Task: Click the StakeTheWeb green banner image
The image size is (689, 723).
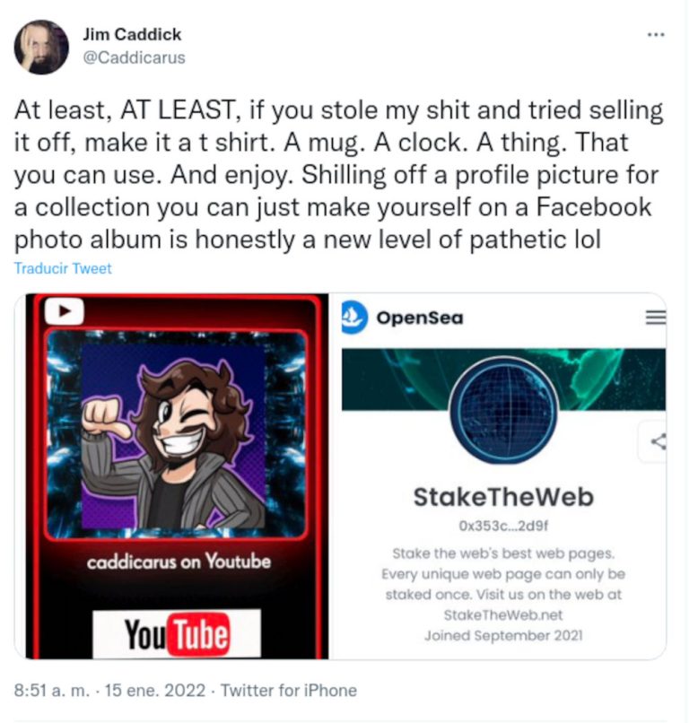Action: (x=503, y=379)
